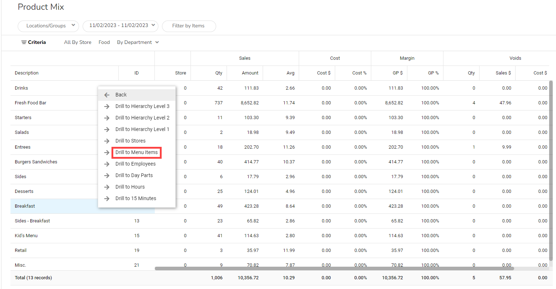Viewport: 556px width, 289px height.
Task: Click the All By Store criteria link
Action: point(78,42)
